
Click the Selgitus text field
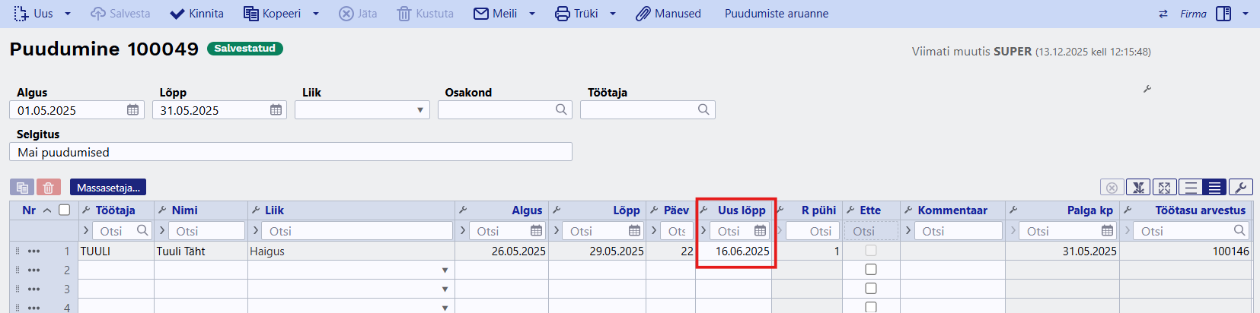(x=290, y=152)
